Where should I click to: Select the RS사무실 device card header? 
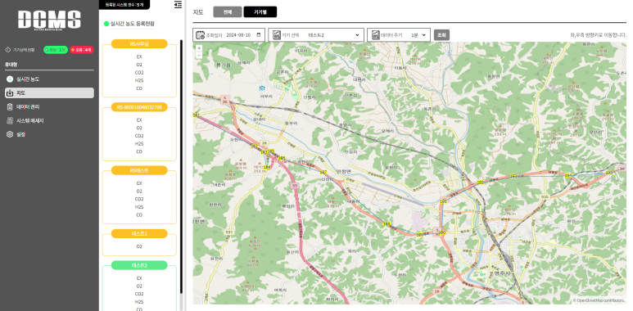pyautogui.click(x=139, y=44)
